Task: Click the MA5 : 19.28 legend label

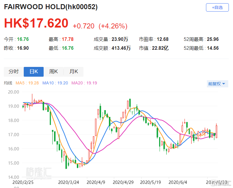Action: coord(27,83)
